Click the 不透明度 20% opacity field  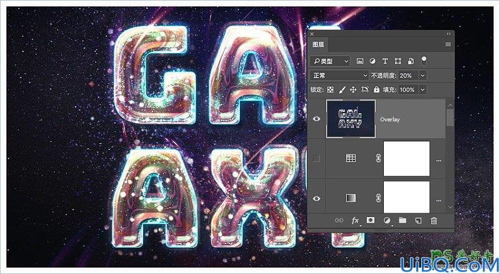tap(408, 75)
